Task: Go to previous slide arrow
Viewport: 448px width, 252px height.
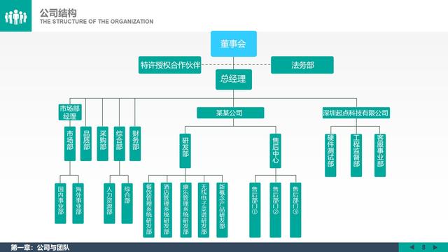Action: [x=412, y=247]
